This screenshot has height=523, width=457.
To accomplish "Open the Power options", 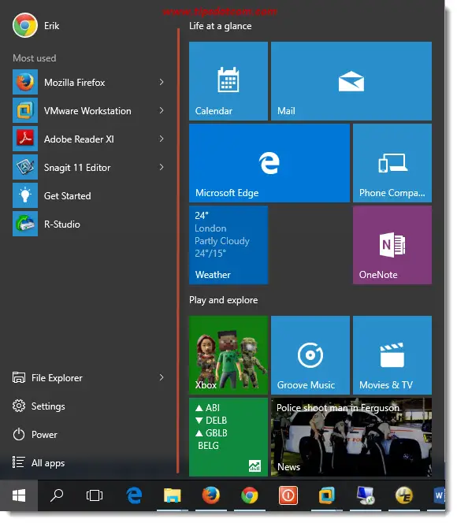I will click(x=35, y=435).
